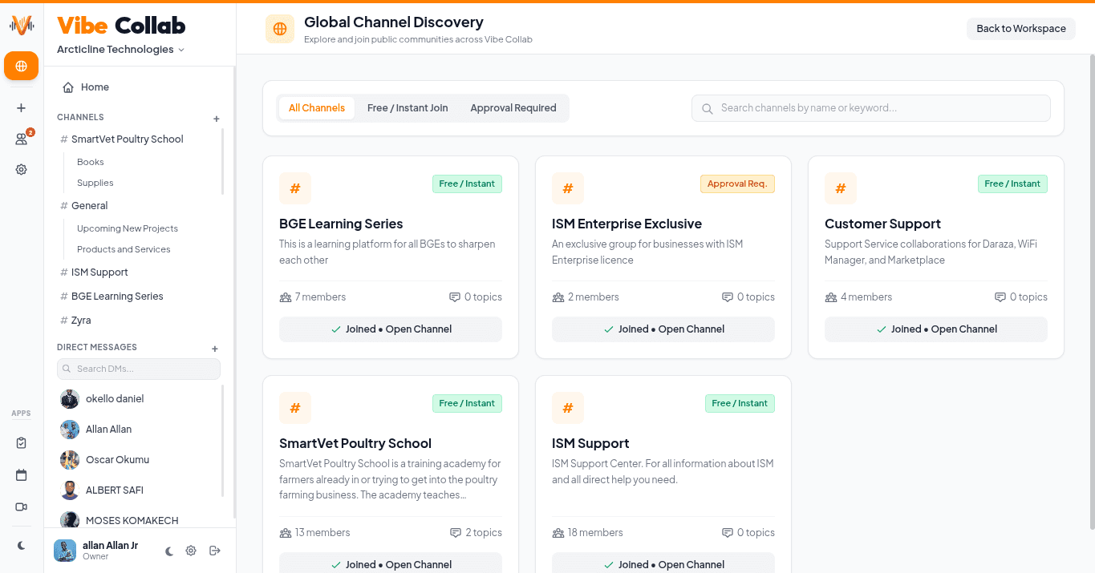1095x573 pixels.
Task: Open the Products and Services sub-channel
Action: (x=124, y=249)
